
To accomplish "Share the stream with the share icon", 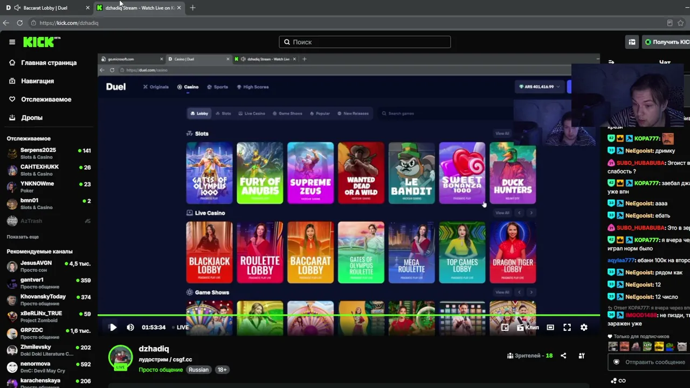I will (x=563, y=356).
